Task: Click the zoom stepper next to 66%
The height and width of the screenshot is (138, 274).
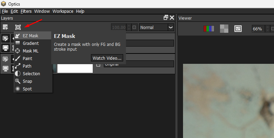Action: tap(267, 29)
